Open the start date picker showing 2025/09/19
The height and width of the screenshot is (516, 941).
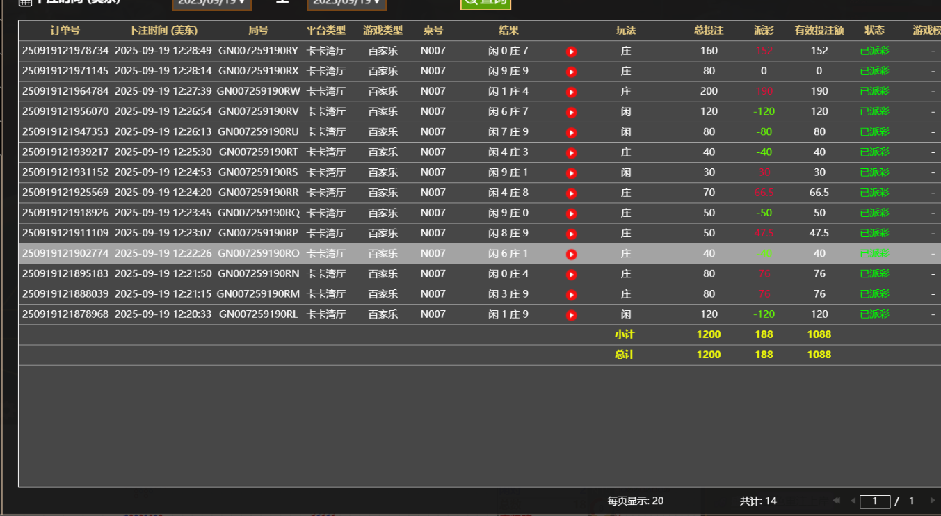(x=211, y=3)
